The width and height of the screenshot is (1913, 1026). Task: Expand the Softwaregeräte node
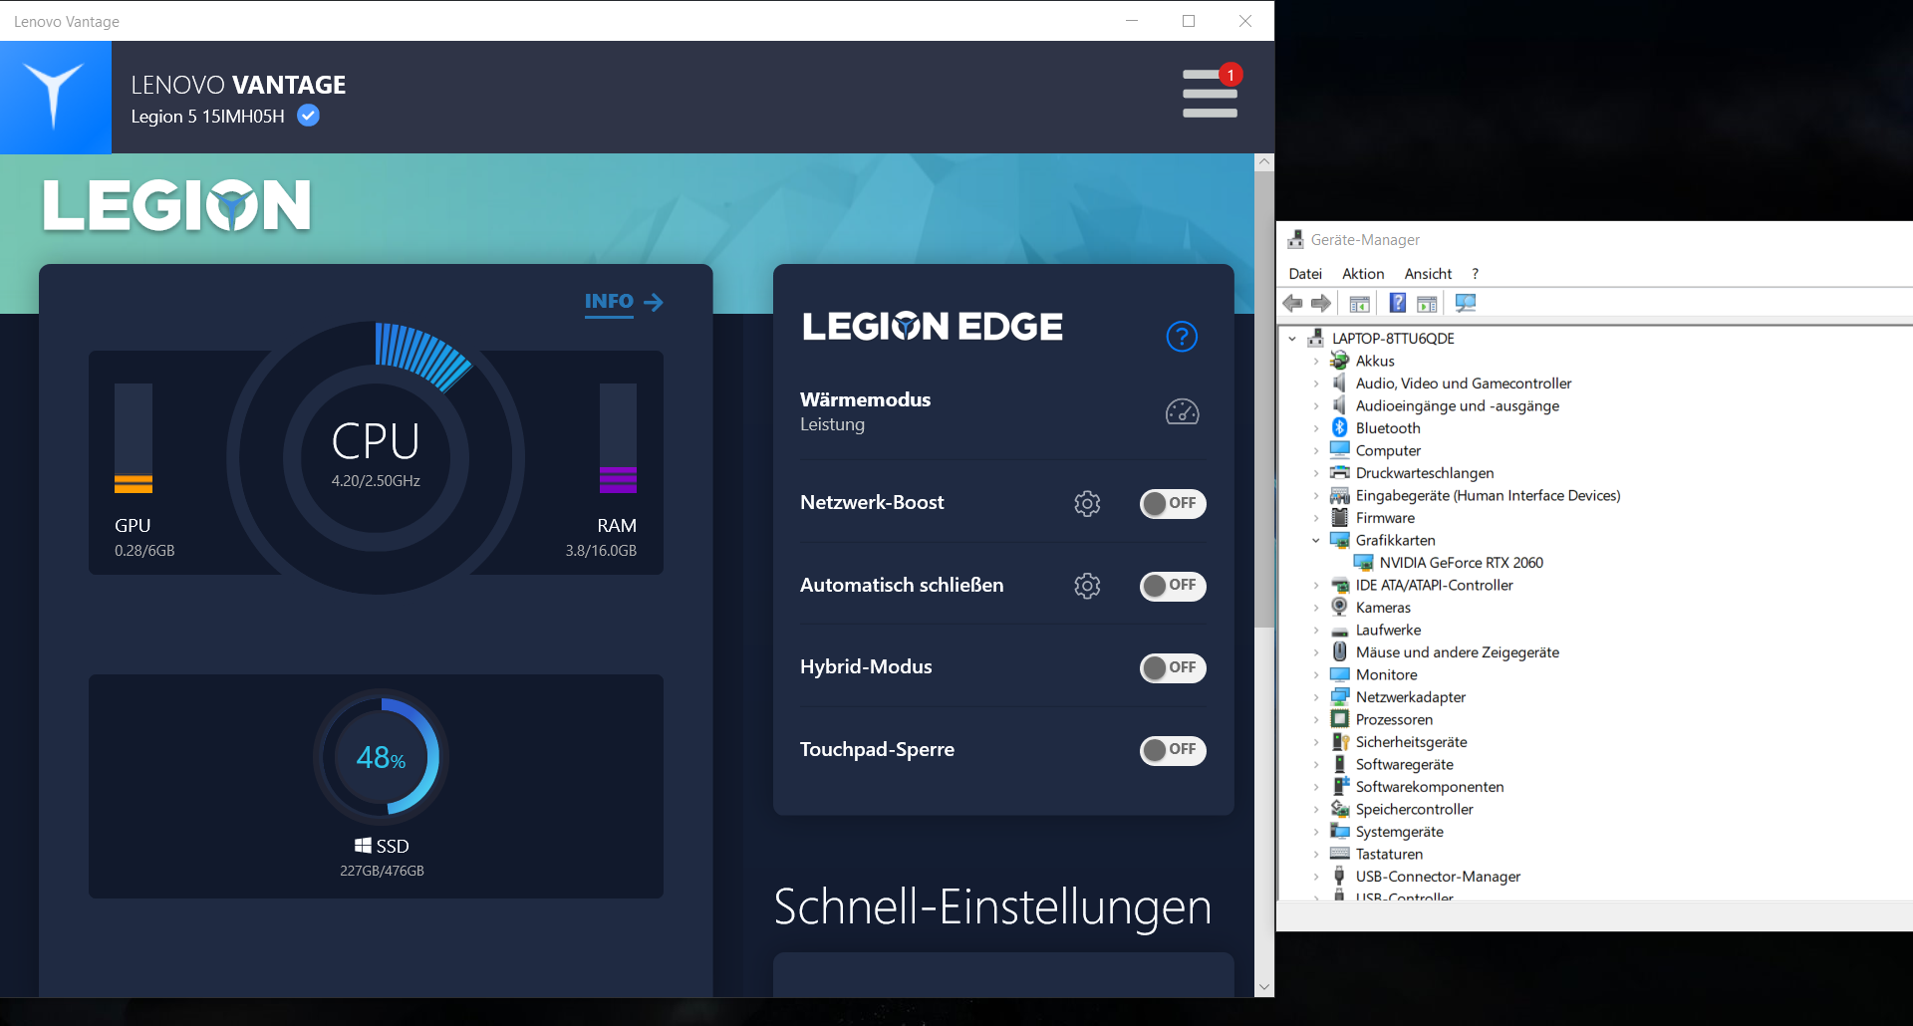(x=1316, y=764)
